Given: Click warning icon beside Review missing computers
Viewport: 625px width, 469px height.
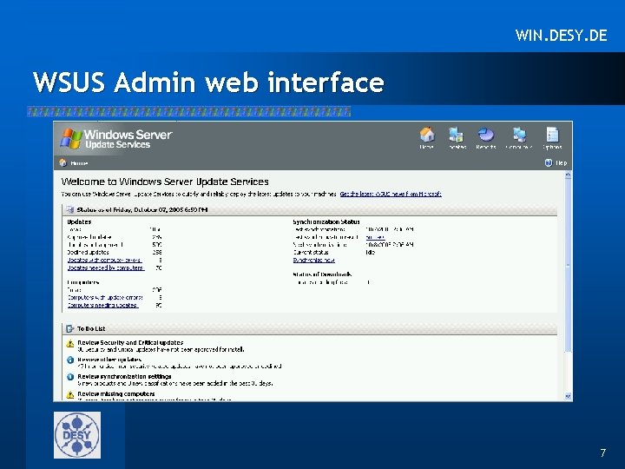Looking at the screenshot, I should click(x=70, y=395).
